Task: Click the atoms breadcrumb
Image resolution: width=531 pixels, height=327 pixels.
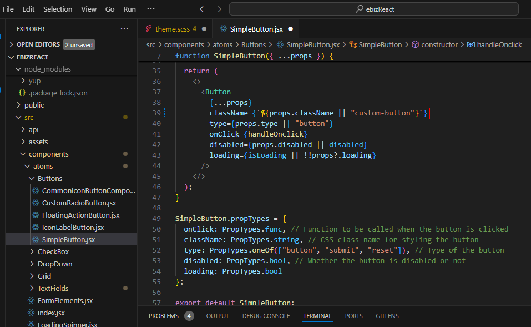Action: point(222,45)
